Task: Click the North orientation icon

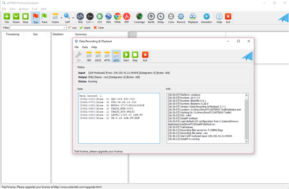Action: click(x=151, y=18)
